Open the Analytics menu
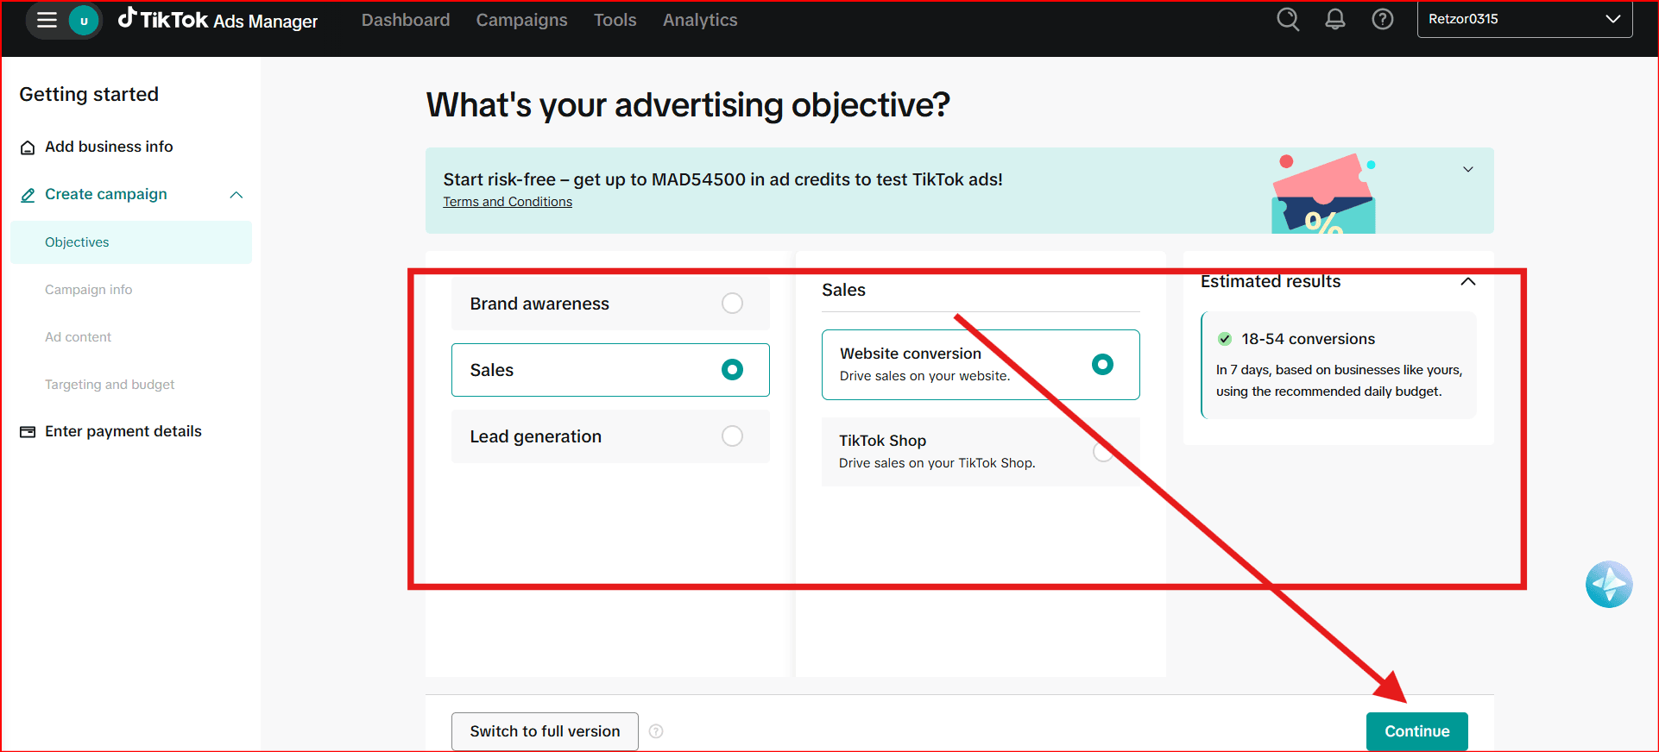This screenshot has width=1659, height=752. click(x=699, y=20)
